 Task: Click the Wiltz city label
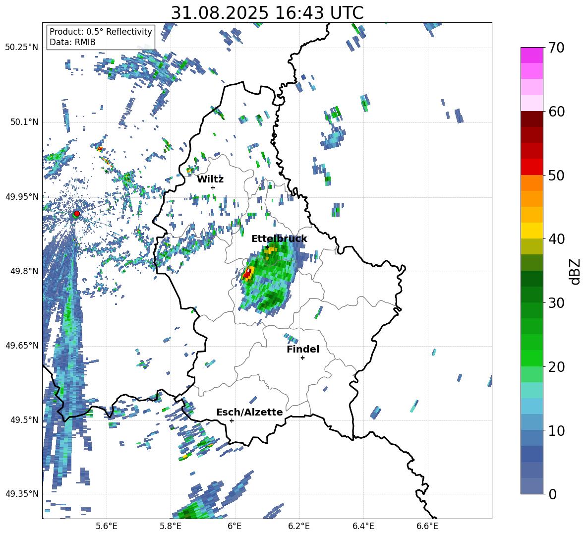pos(210,179)
